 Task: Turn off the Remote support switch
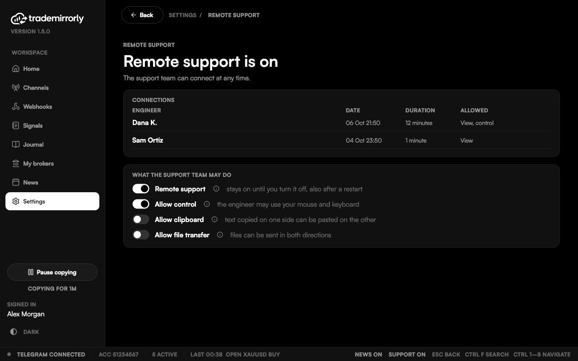coord(141,189)
